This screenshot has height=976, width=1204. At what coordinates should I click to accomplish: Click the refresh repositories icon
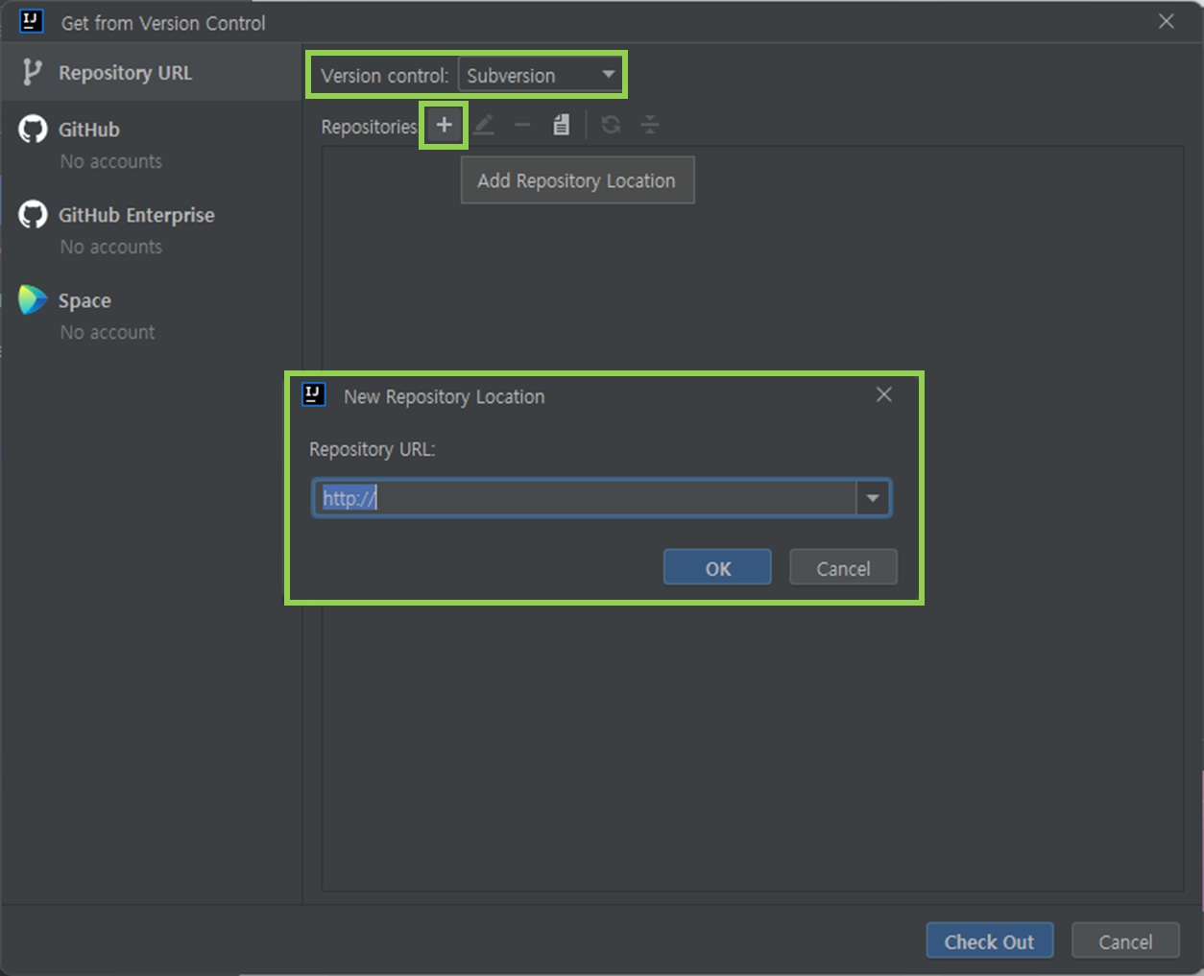tap(611, 125)
